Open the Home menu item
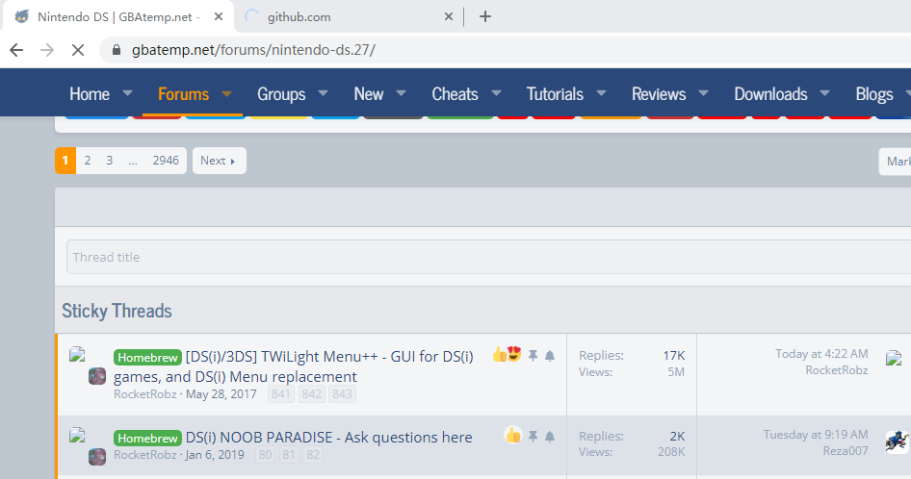911x479 pixels. [90, 94]
